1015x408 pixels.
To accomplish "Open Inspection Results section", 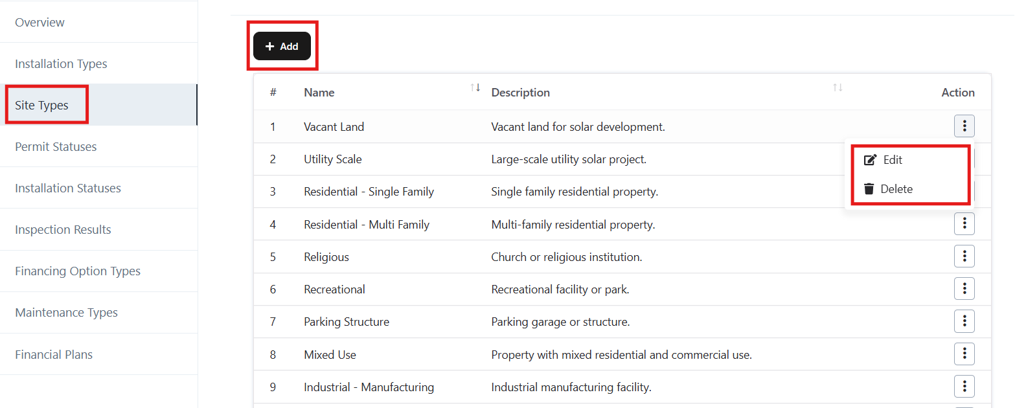I will coord(63,230).
